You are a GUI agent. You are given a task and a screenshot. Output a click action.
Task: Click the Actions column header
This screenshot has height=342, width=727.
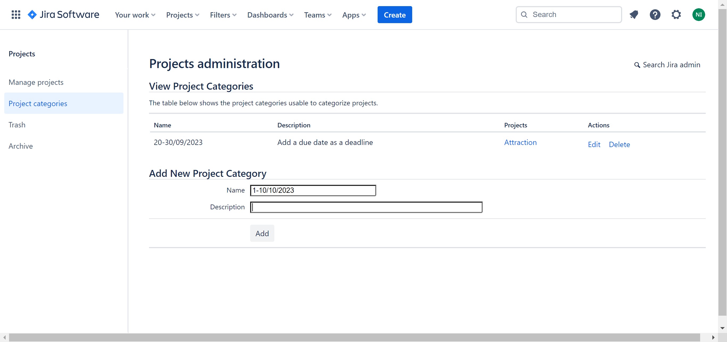pyautogui.click(x=598, y=125)
